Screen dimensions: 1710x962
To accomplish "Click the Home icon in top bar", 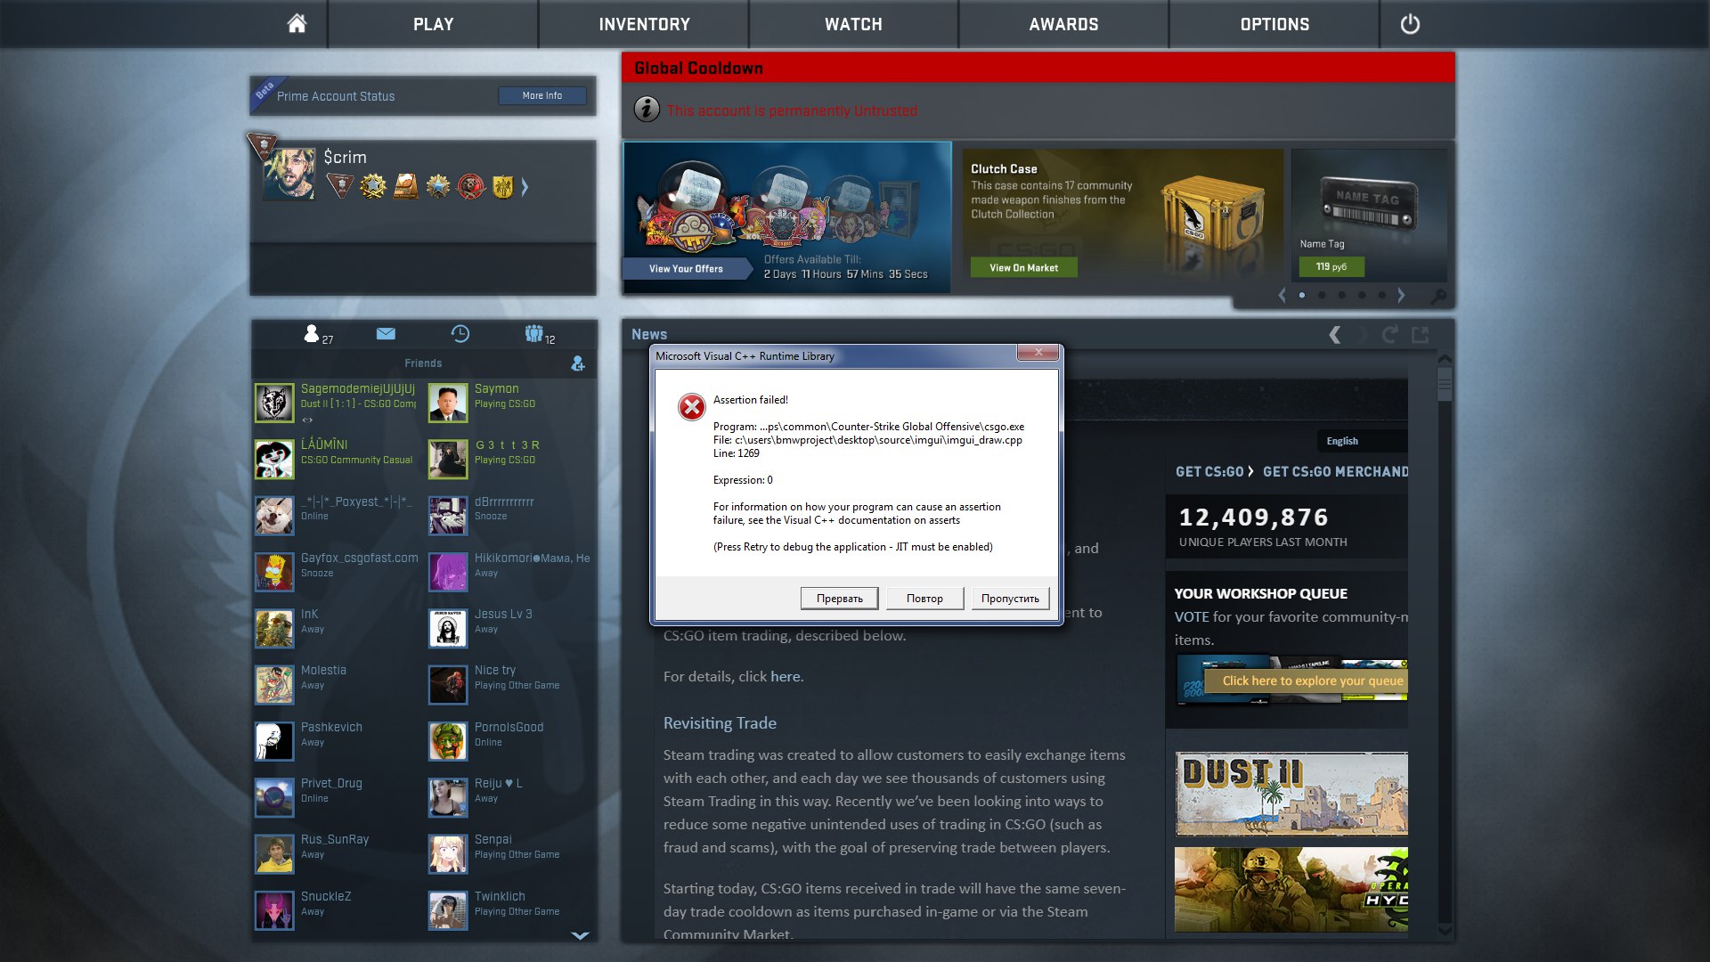I will pos(297,24).
